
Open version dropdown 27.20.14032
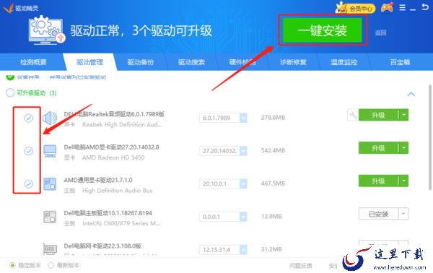click(x=243, y=151)
